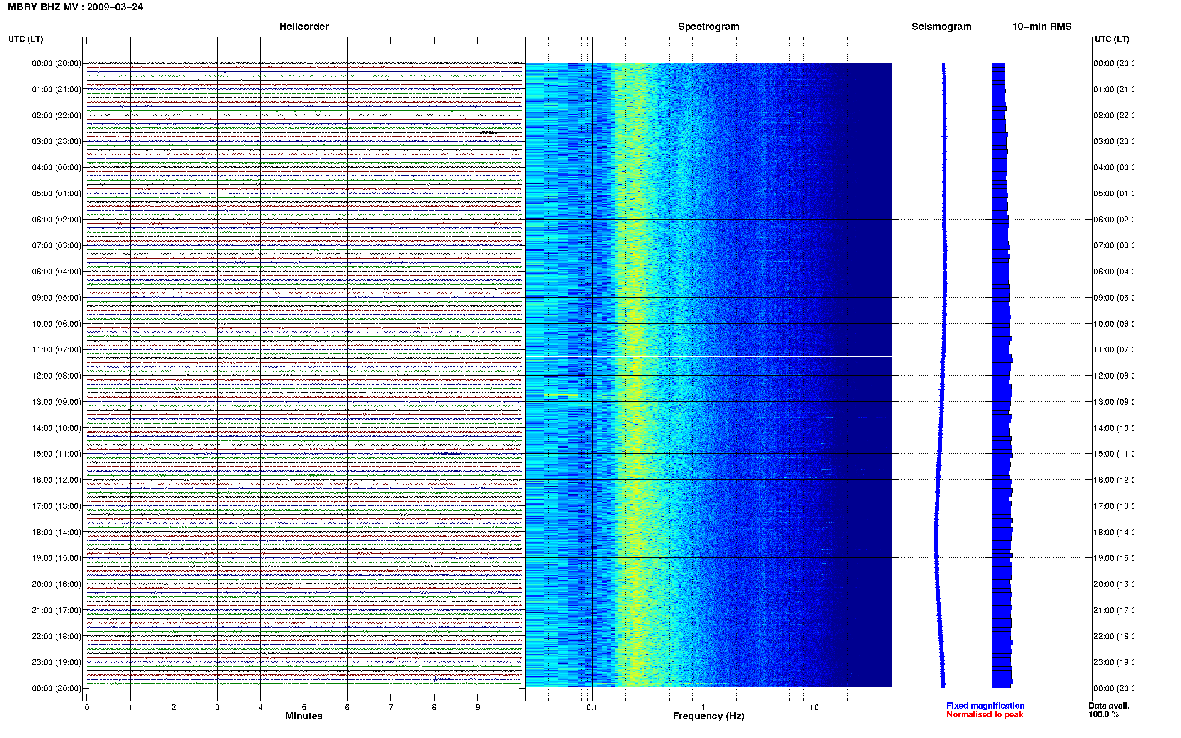
Task: Click the red 'Normalised to peak' legend text
Action: tap(985, 715)
